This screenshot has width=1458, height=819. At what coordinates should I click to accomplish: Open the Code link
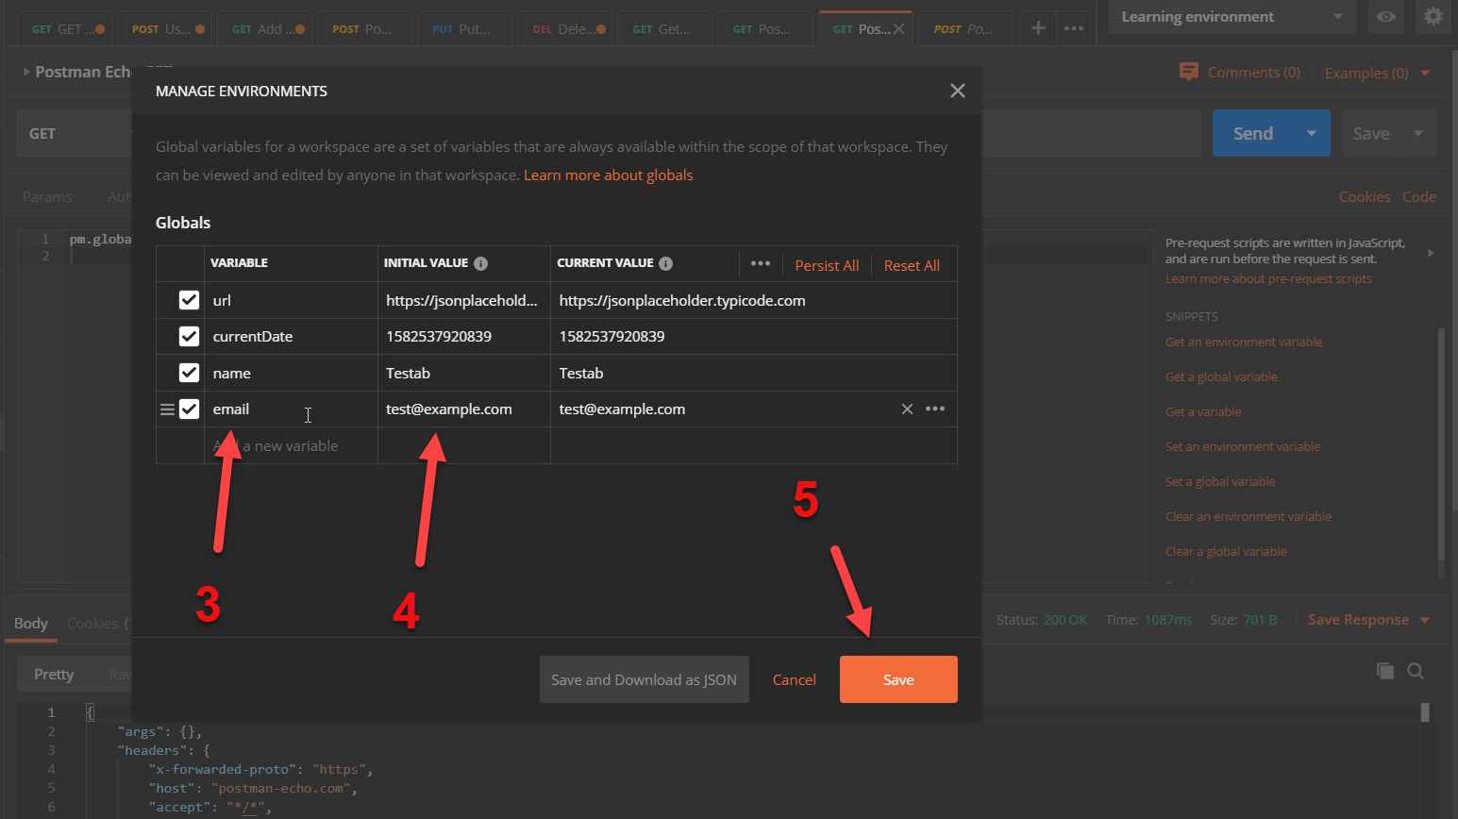pos(1419,196)
